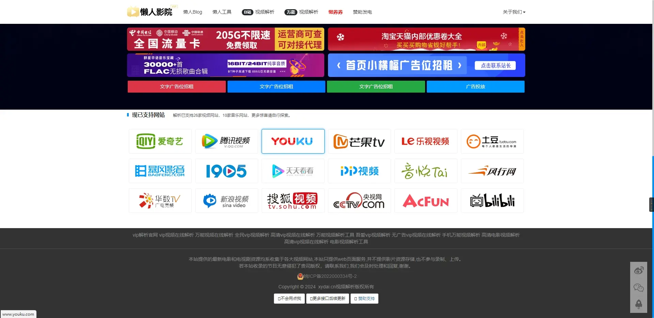Open the Le 乐视视频 logo tile
The height and width of the screenshot is (318, 654).
[426, 141]
